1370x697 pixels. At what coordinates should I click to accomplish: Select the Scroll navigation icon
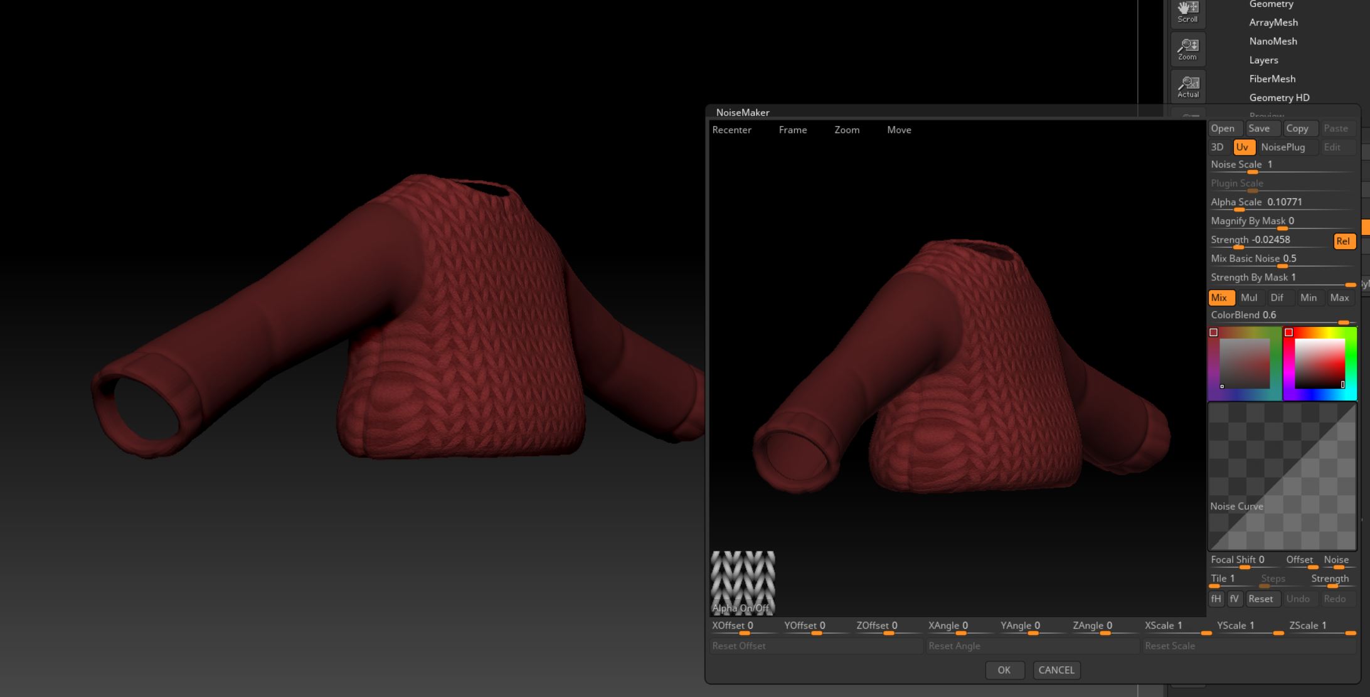coord(1187,13)
